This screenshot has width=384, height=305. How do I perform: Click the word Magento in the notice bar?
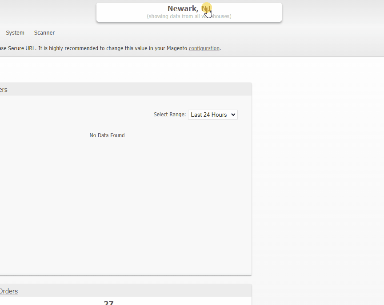[176, 48]
